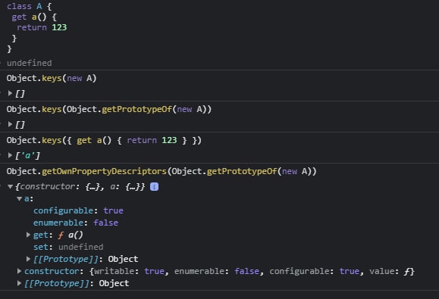Click the 'return 123' line in class A

coord(42,27)
